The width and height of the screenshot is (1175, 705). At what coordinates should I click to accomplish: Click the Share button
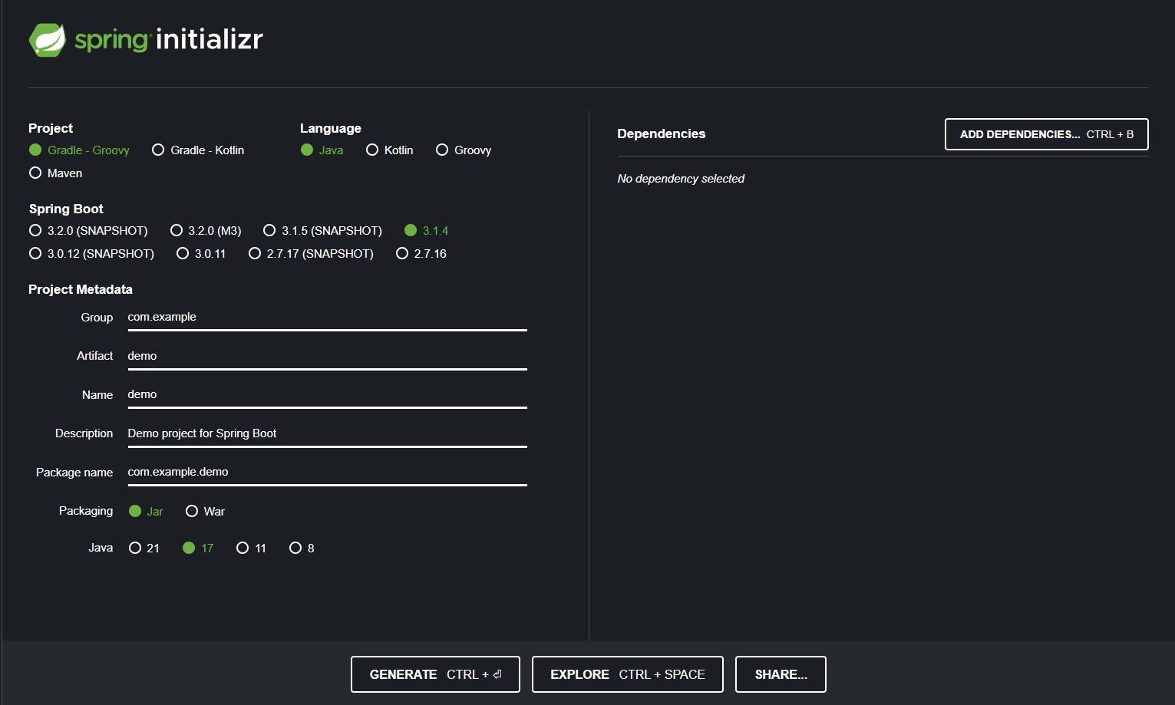tap(781, 674)
